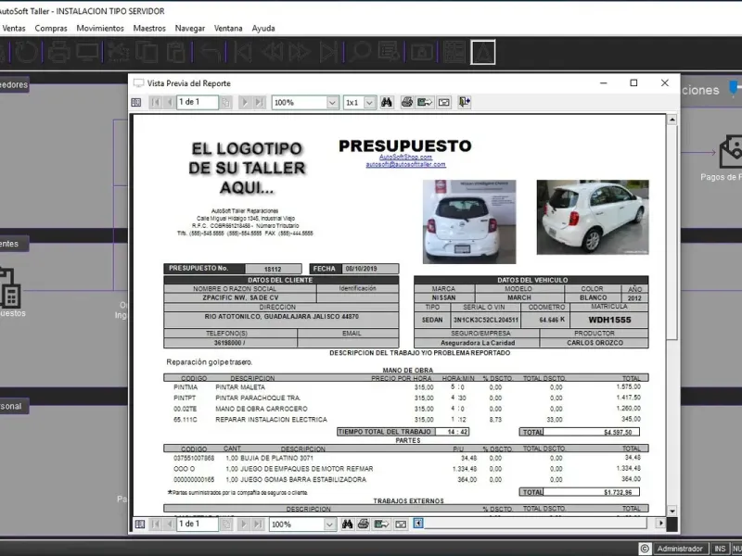Click the grid layout icon in the main toolbar

pyautogui.click(x=454, y=52)
